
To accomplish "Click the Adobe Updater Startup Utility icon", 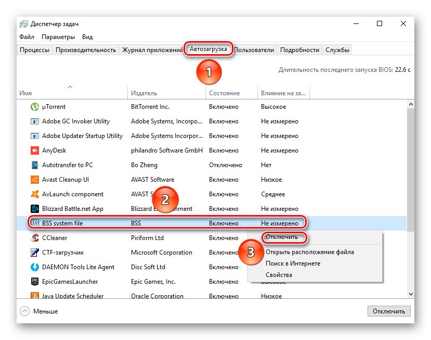I will (35, 136).
